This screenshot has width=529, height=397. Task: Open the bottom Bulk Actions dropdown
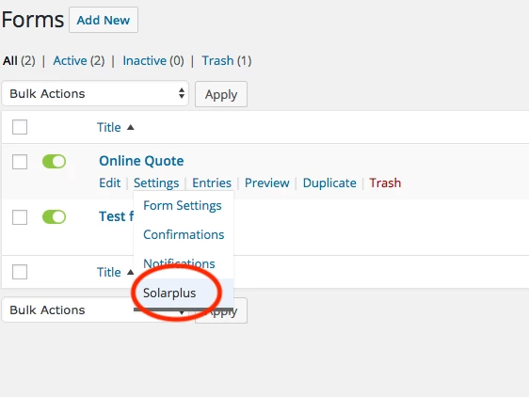[x=68, y=310]
